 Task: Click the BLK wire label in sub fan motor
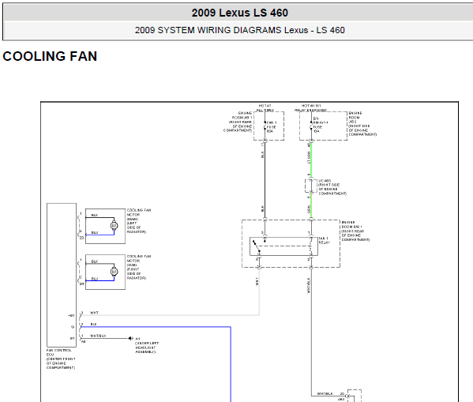point(95,261)
